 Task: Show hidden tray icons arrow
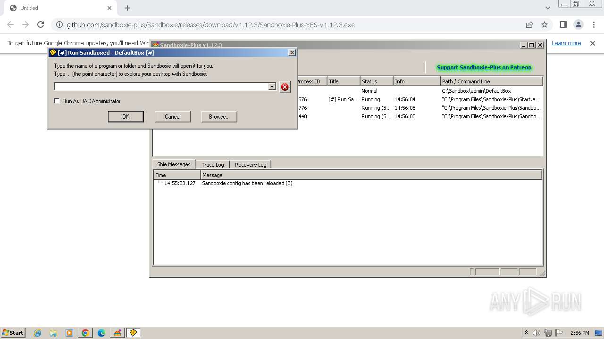pos(526,332)
